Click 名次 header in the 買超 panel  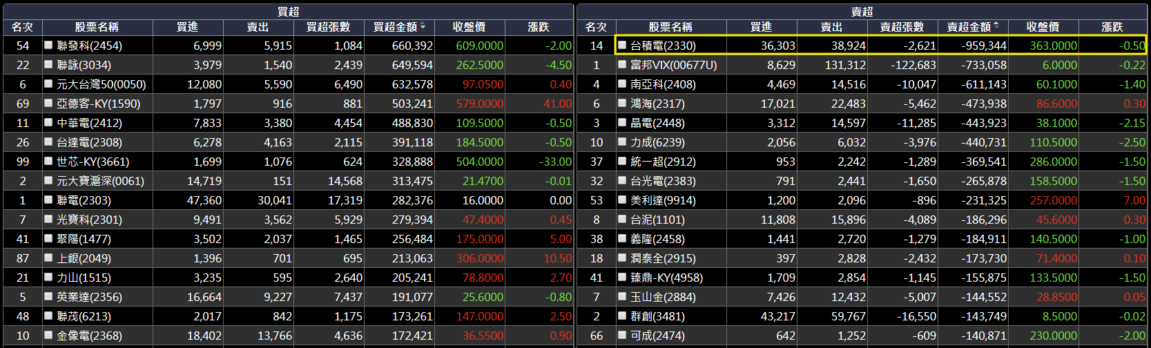(22, 27)
